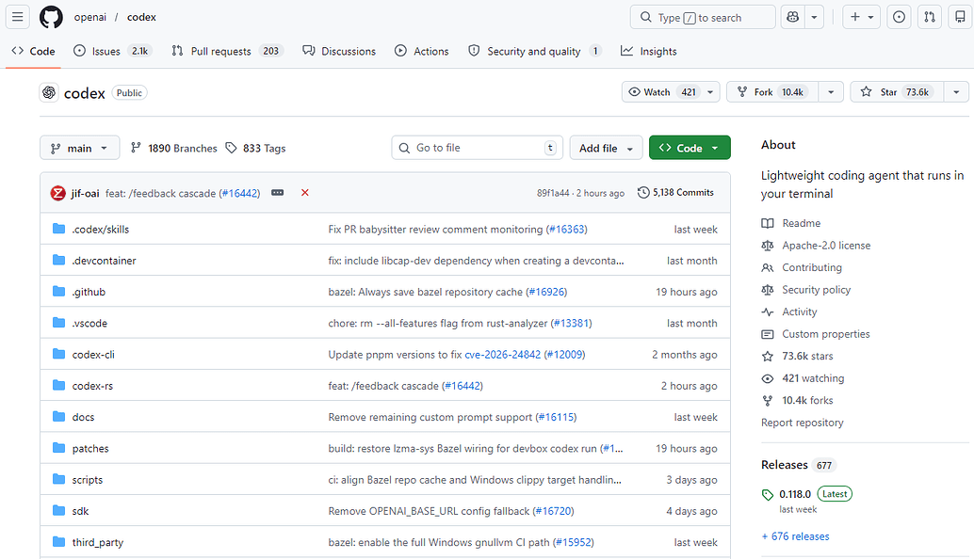Open the Security and quality tab
Screen dimensions: 974x559
[534, 51]
